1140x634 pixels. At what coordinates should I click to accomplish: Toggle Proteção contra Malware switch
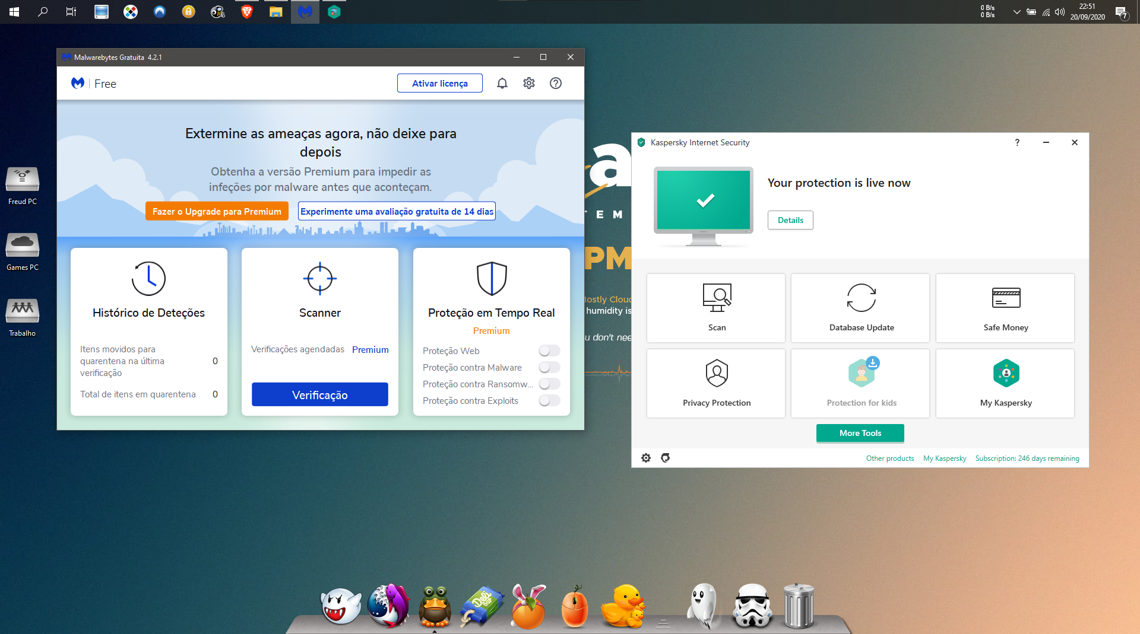tap(549, 368)
